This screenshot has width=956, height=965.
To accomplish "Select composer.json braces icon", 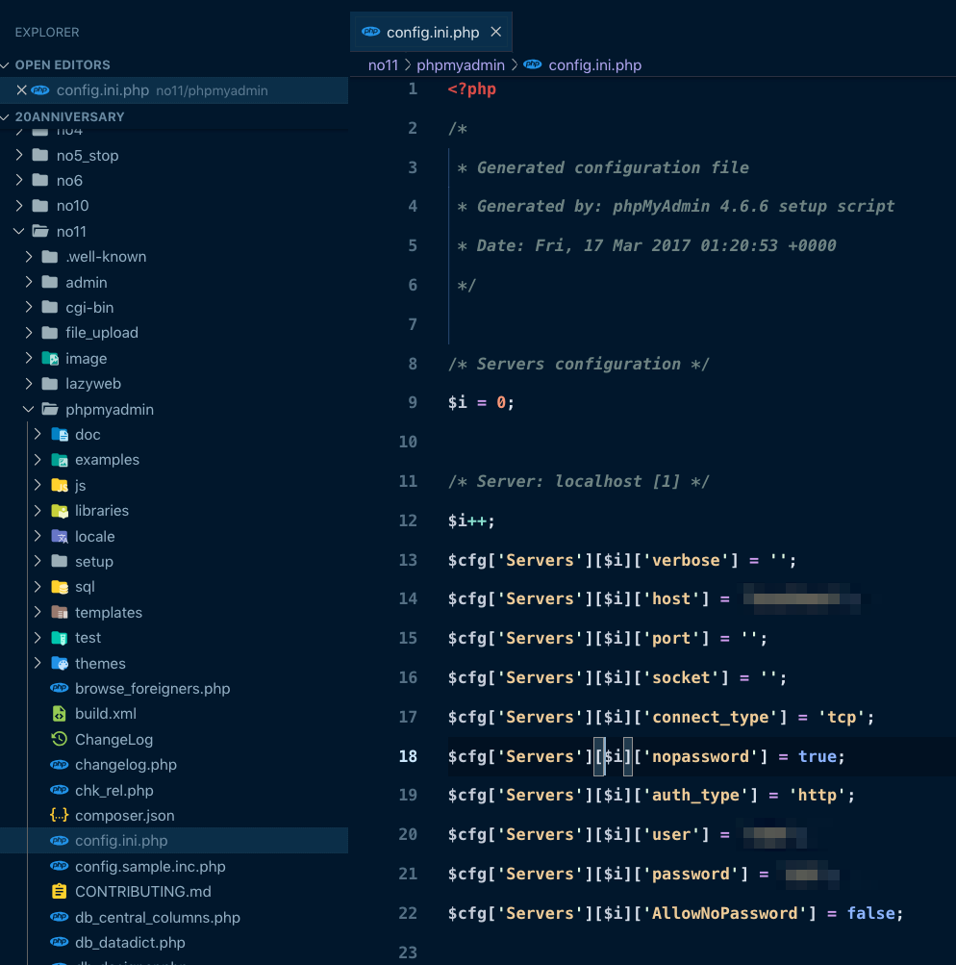I will 59,816.
